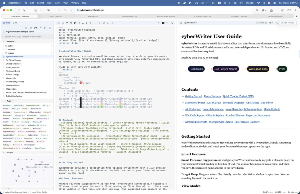The height and width of the screenshot is (194, 300).
Task: Open the Dr. Elena Vasquez.md tab
Action: [202, 16]
